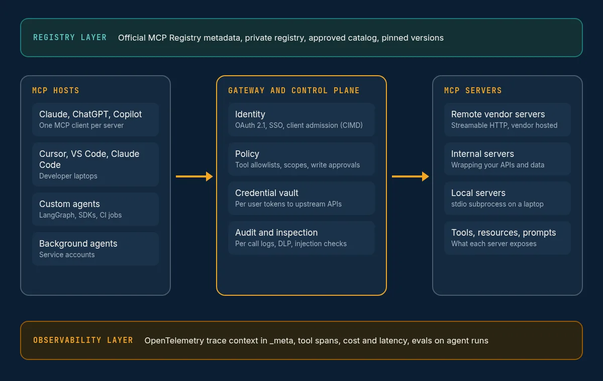
Task: Click 'Streamable HTTP, vendor hosted' subtitle
Action: 505,125
